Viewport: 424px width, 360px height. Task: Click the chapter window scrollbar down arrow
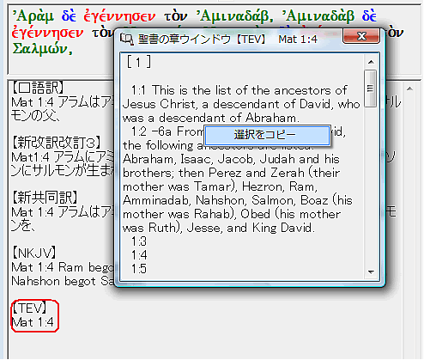[371, 272]
